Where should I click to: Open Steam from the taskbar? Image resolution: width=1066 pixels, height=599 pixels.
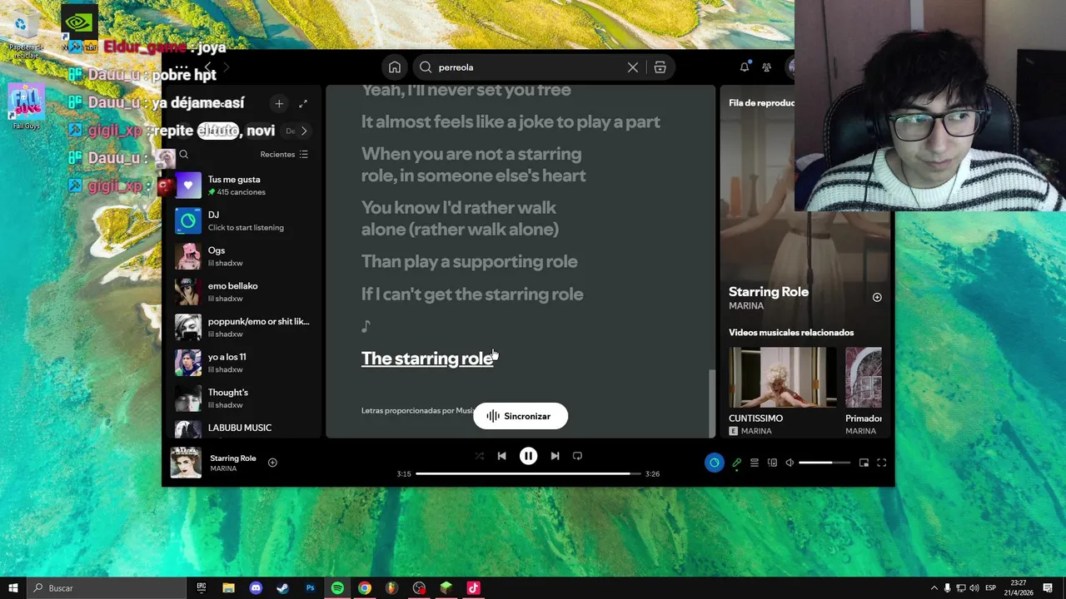coord(282,588)
